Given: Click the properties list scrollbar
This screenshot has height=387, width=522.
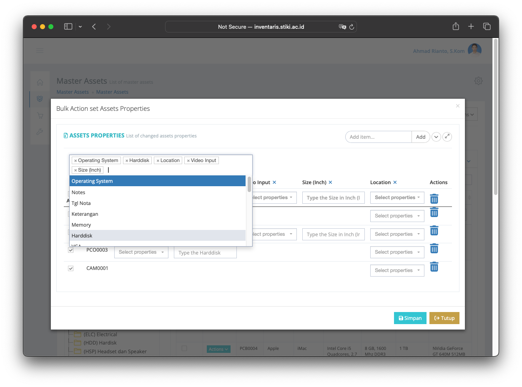Looking at the screenshot, I should click(x=249, y=184).
